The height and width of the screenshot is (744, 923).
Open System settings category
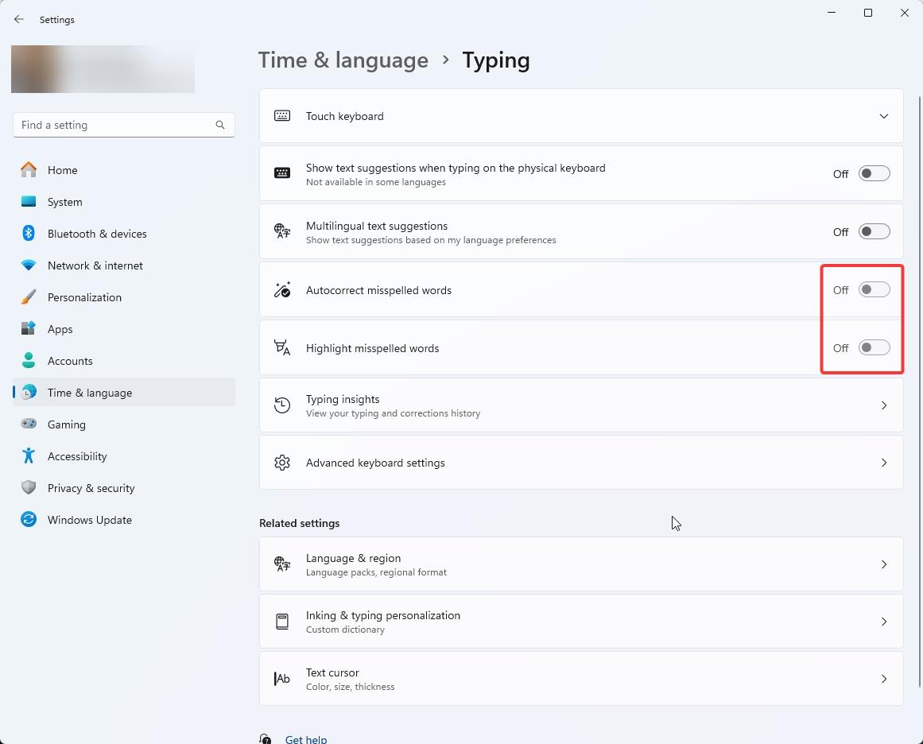point(123,201)
